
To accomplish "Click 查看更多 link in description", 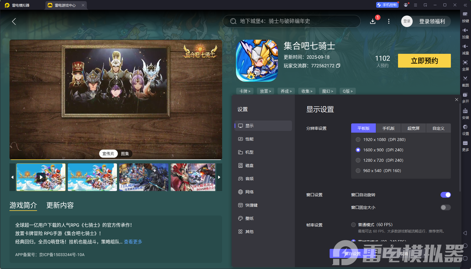I will 133,242.
